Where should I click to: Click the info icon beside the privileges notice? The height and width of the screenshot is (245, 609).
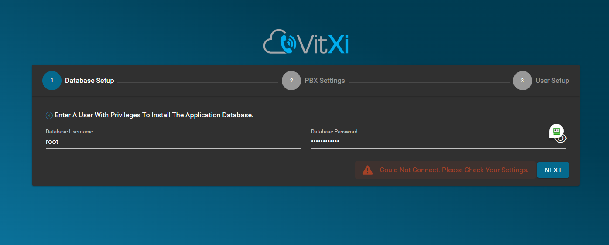pos(49,116)
